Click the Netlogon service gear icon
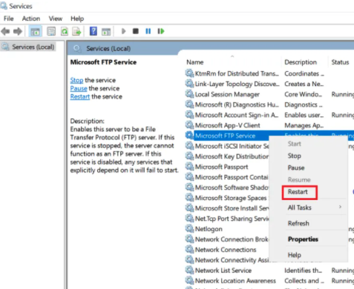 189,229
